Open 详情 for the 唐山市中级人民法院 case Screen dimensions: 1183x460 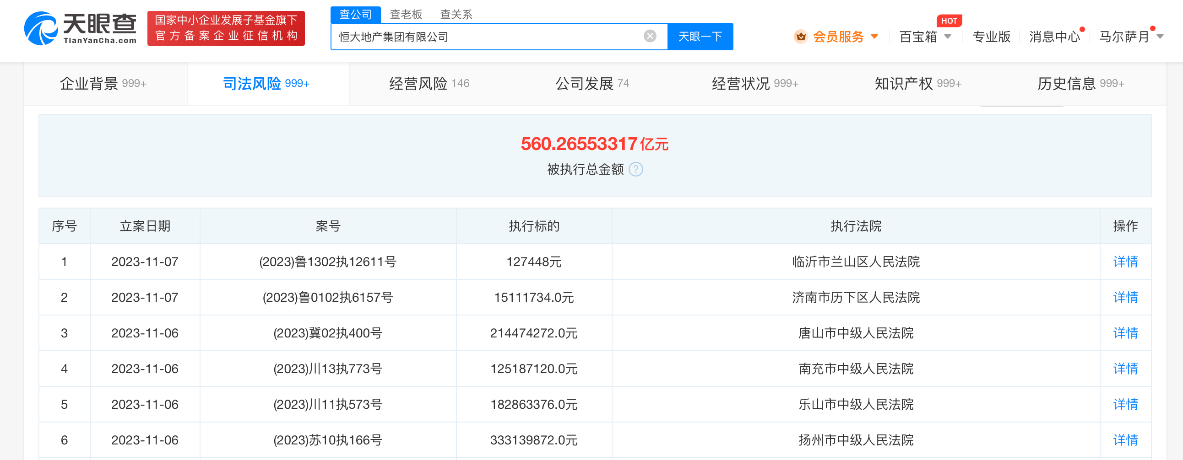tap(1125, 333)
